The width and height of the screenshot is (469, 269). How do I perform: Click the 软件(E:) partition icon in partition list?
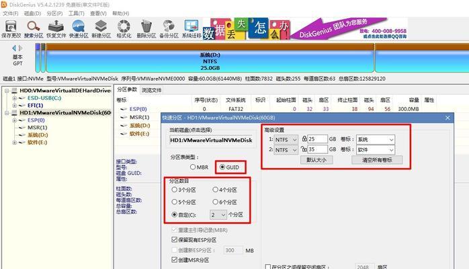click(x=124, y=134)
